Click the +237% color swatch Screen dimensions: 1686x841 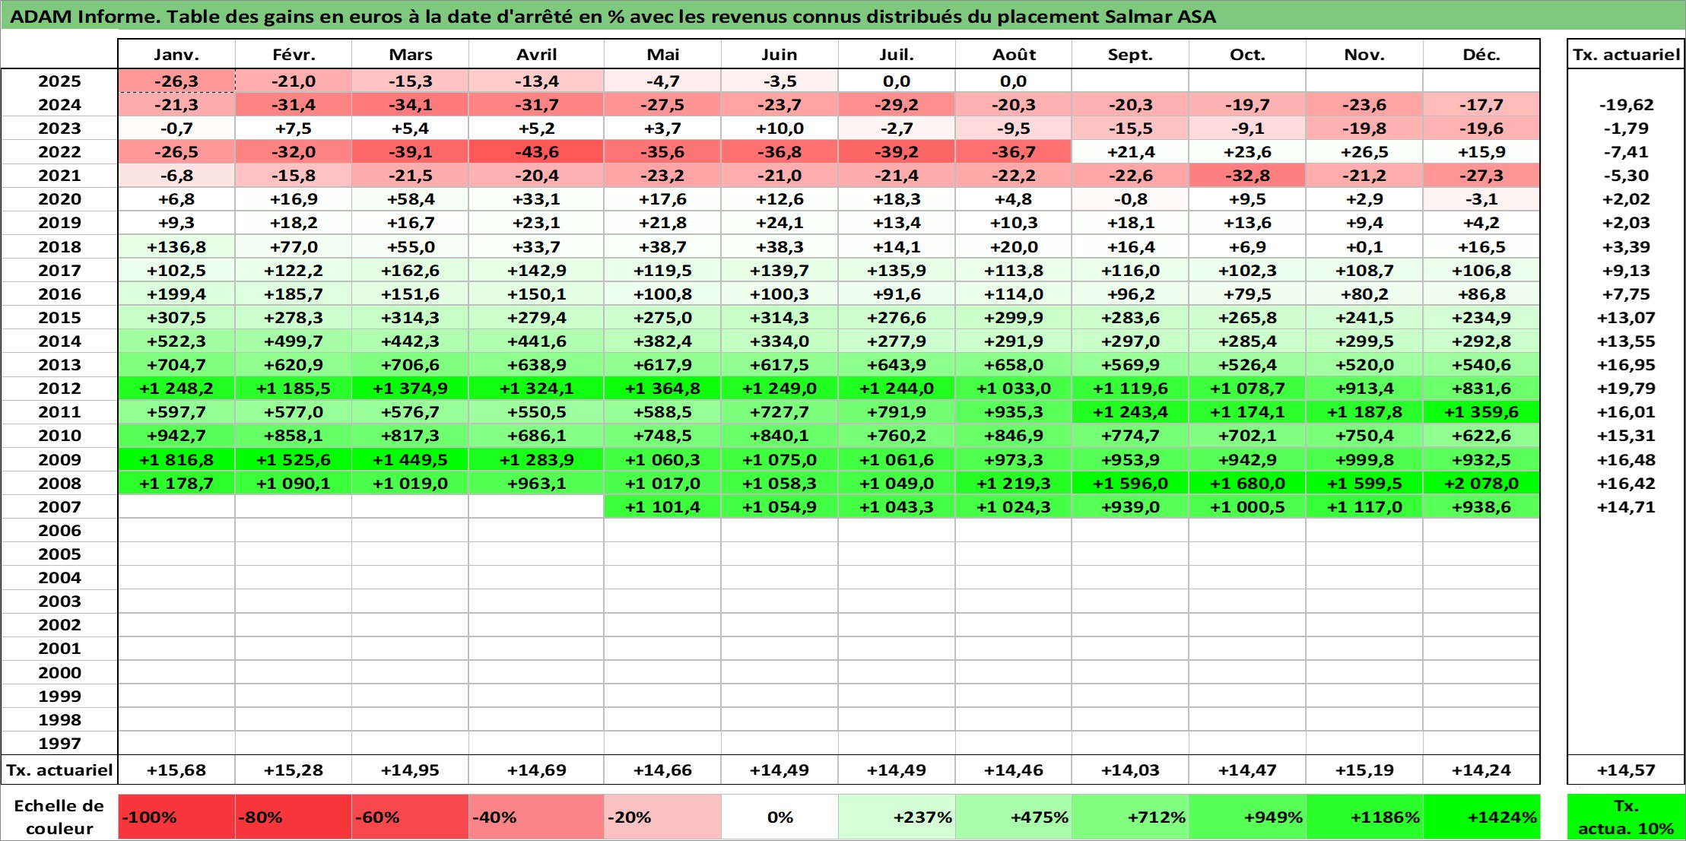(x=897, y=817)
